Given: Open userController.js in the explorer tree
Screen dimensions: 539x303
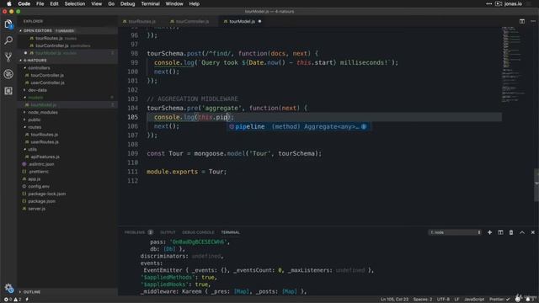Looking at the screenshot, I should click(x=47, y=82).
